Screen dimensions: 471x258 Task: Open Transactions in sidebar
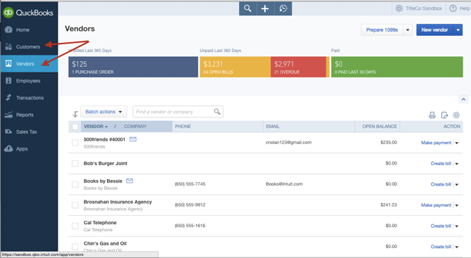(x=30, y=98)
